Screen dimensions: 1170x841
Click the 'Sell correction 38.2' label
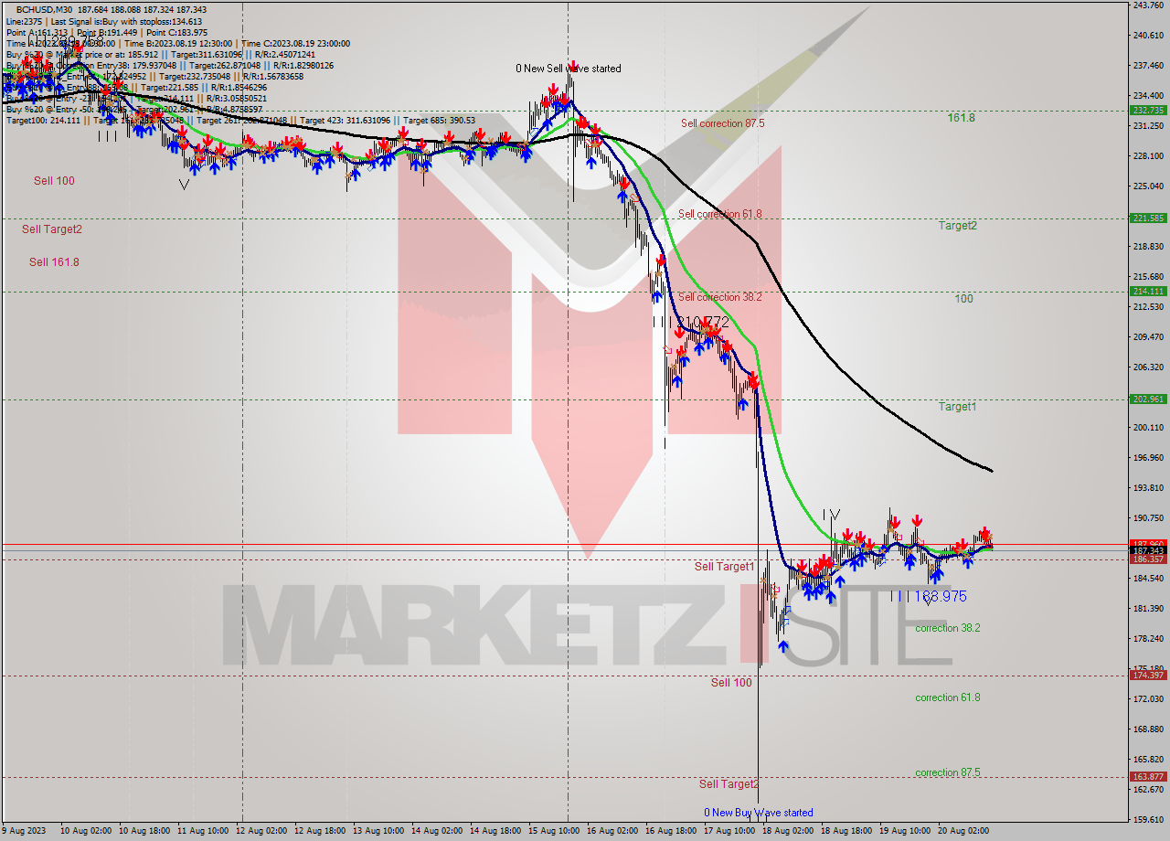coord(720,297)
